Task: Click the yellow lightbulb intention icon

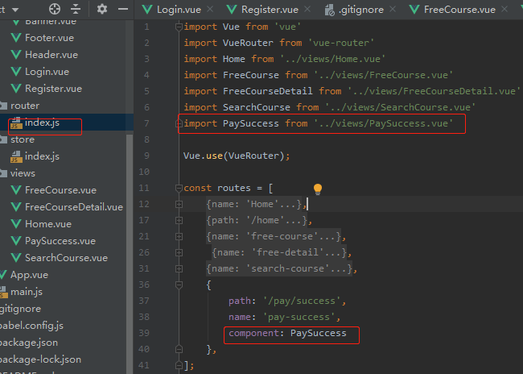Action: tap(317, 189)
